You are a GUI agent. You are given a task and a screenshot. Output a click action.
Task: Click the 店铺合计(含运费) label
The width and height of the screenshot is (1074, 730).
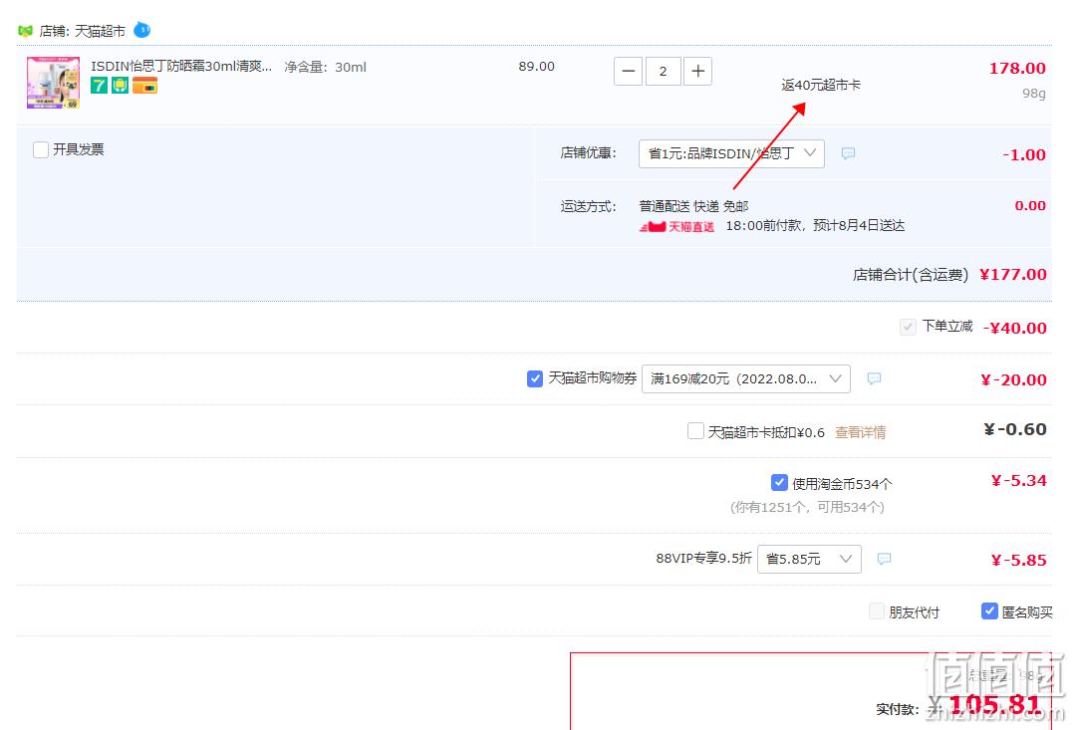pos(911,275)
